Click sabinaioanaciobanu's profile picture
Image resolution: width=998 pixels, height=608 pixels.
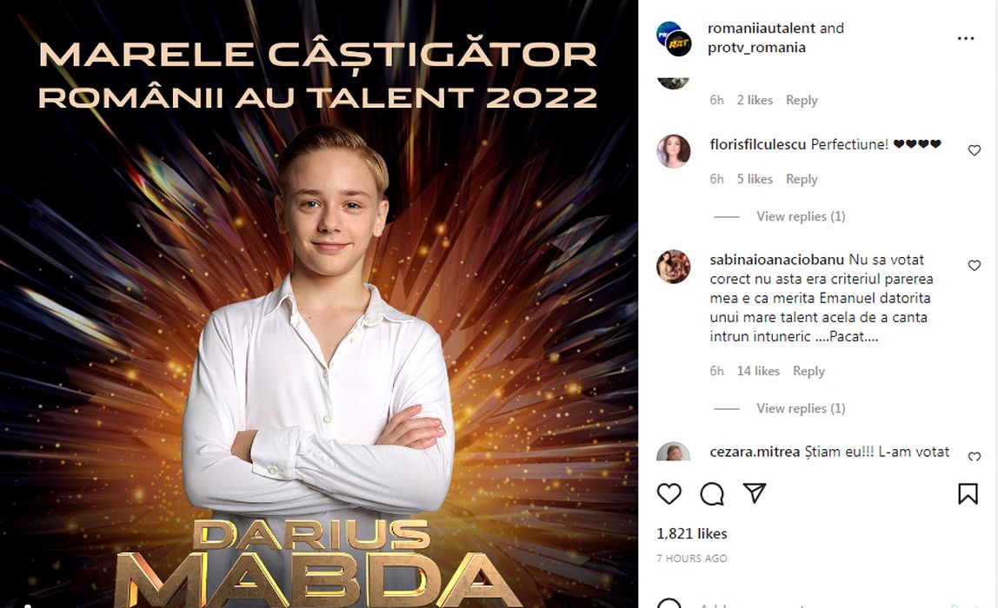click(674, 267)
